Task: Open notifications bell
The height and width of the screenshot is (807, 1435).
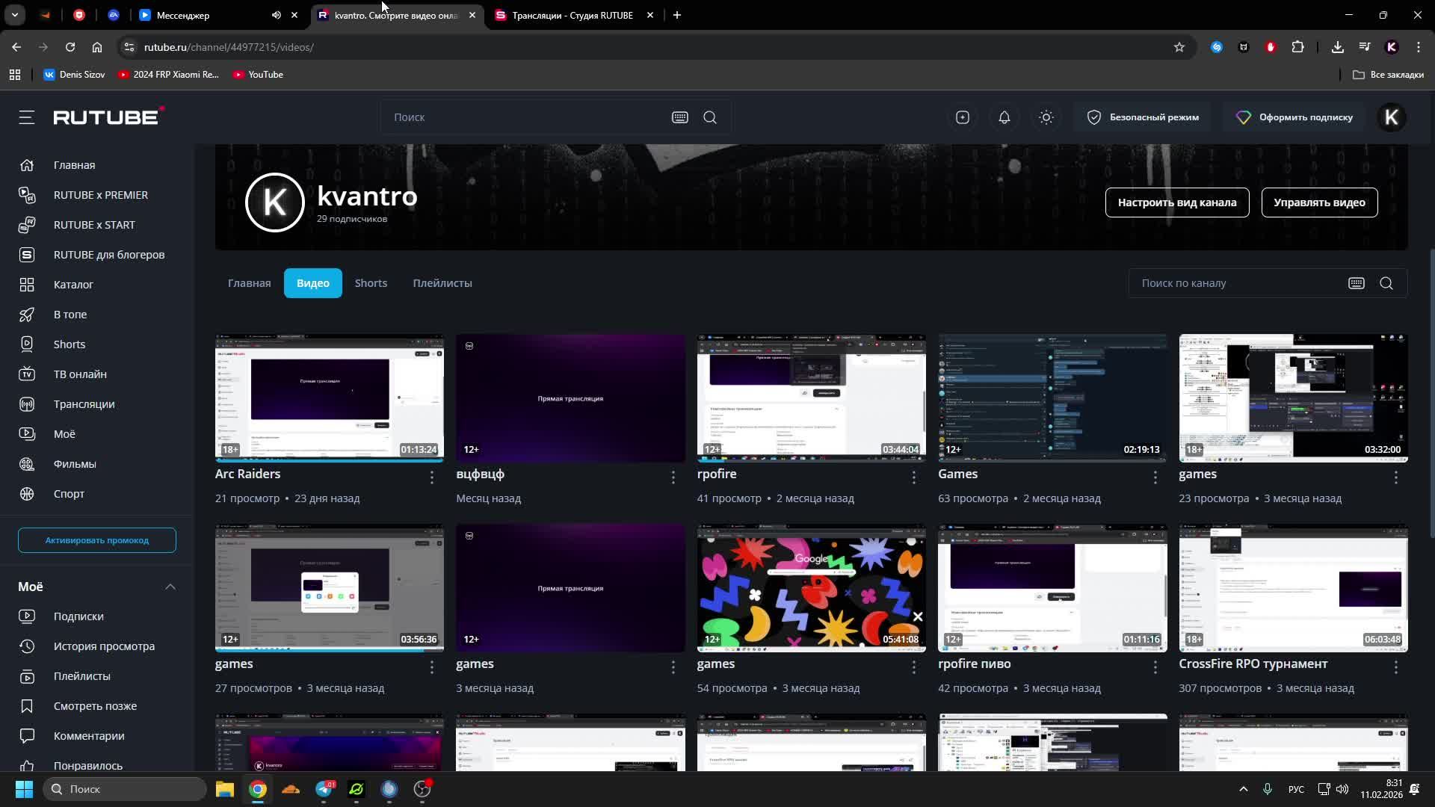Action: 1004,117
